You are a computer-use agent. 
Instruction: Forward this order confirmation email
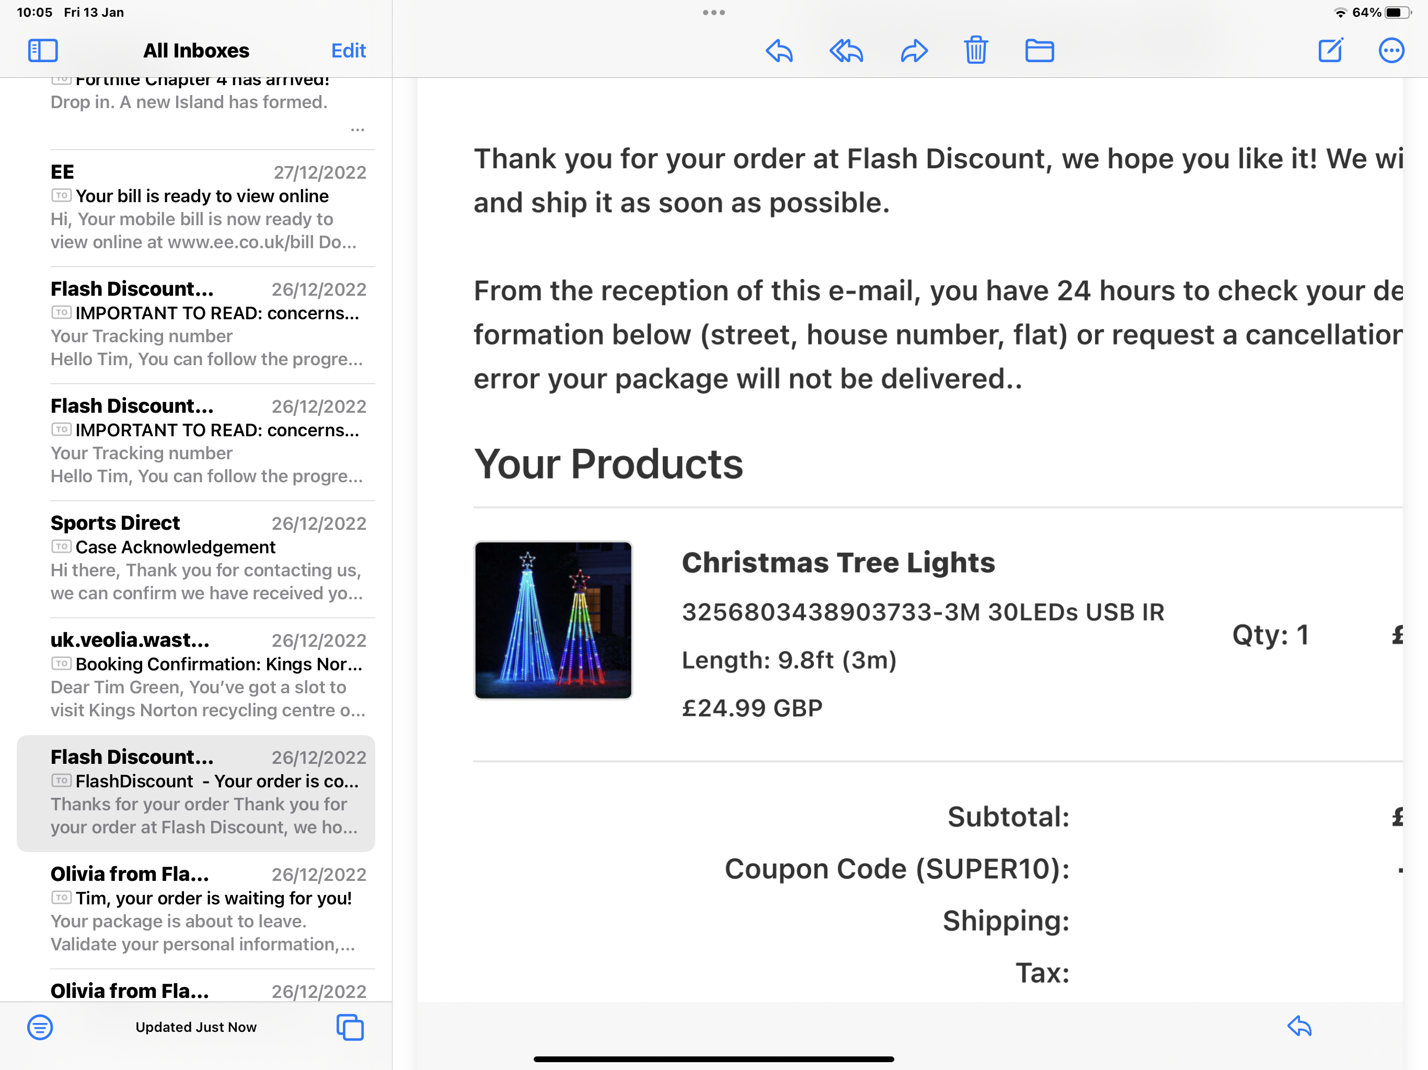click(914, 50)
